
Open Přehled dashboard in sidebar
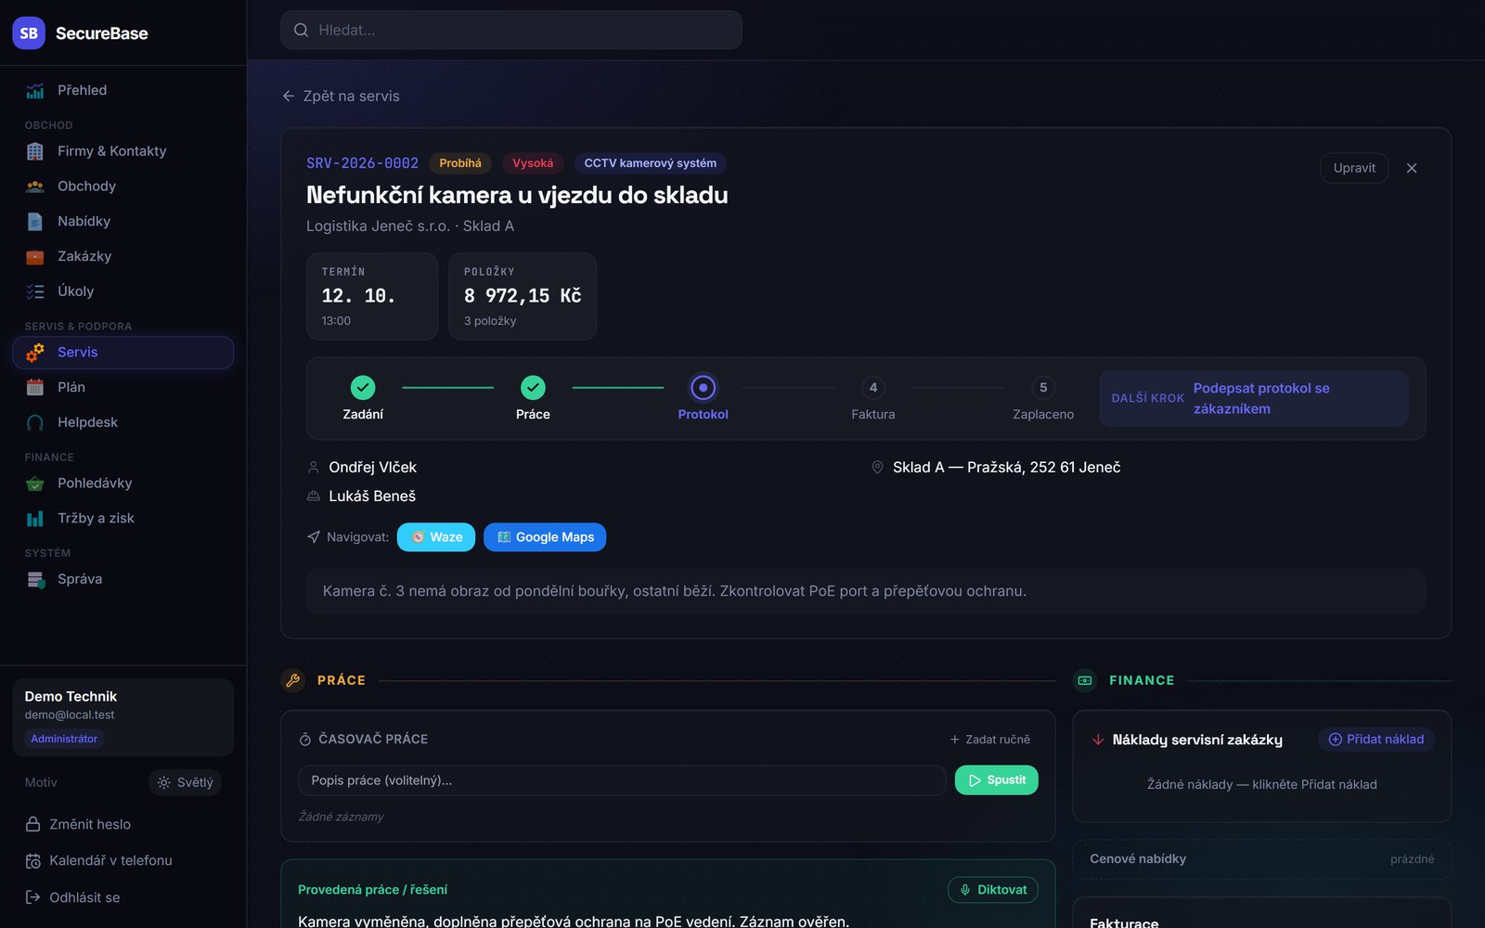[123, 90]
